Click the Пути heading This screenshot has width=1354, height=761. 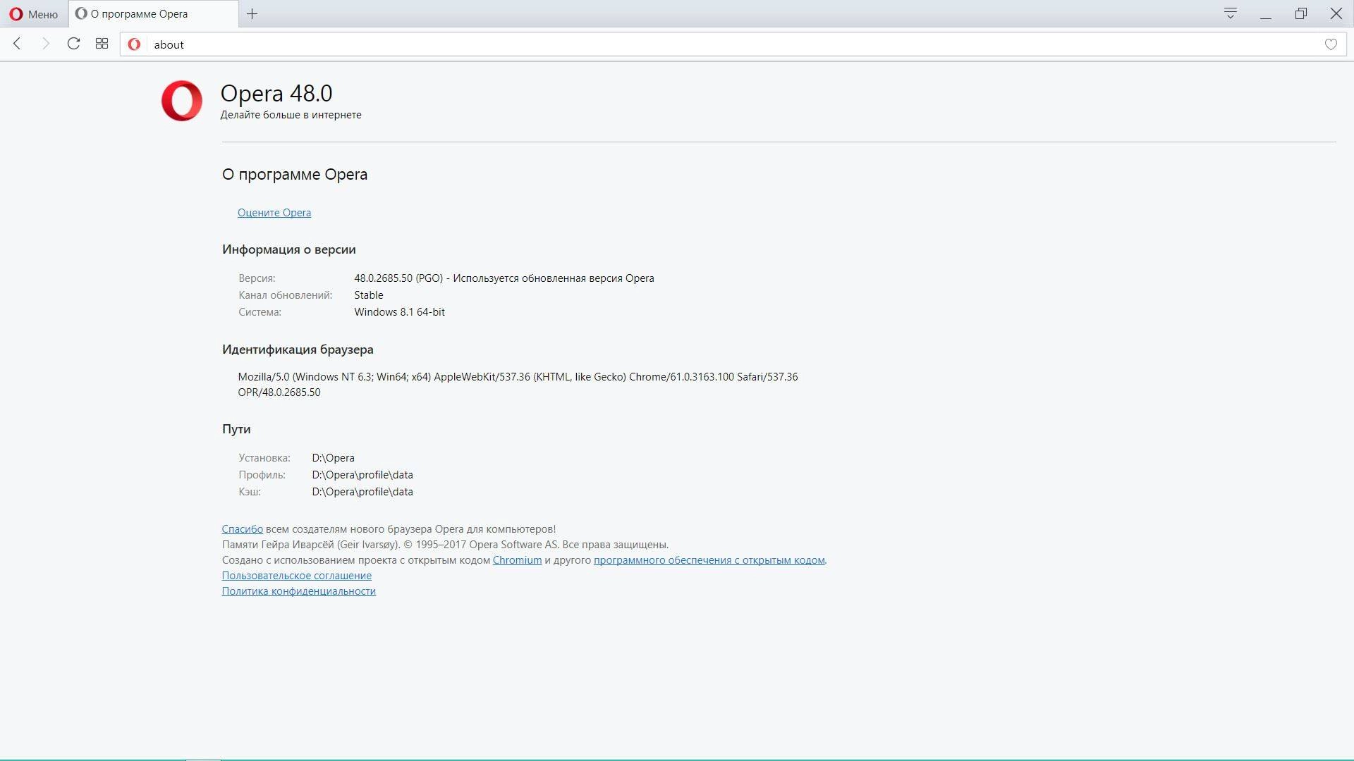(236, 429)
